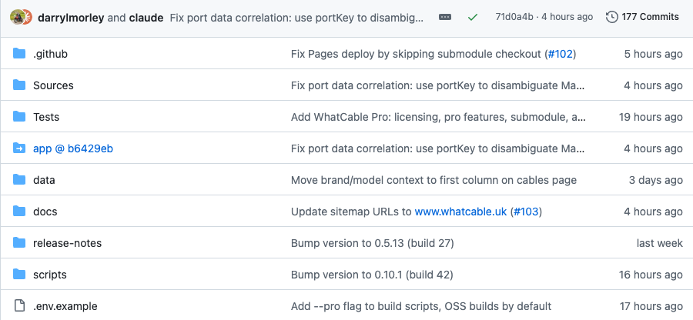Image resolution: width=693 pixels, height=320 pixels.
Task: Open pull request #102 link
Action: (560, 54)
